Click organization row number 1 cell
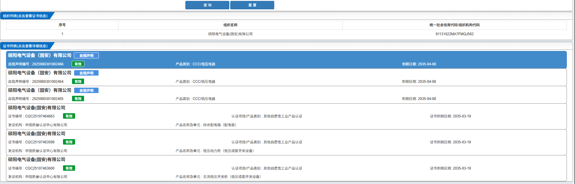 [62, 34]
